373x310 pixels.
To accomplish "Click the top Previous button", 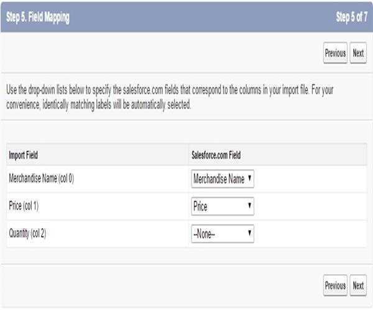I will click(x=335, y=53).
